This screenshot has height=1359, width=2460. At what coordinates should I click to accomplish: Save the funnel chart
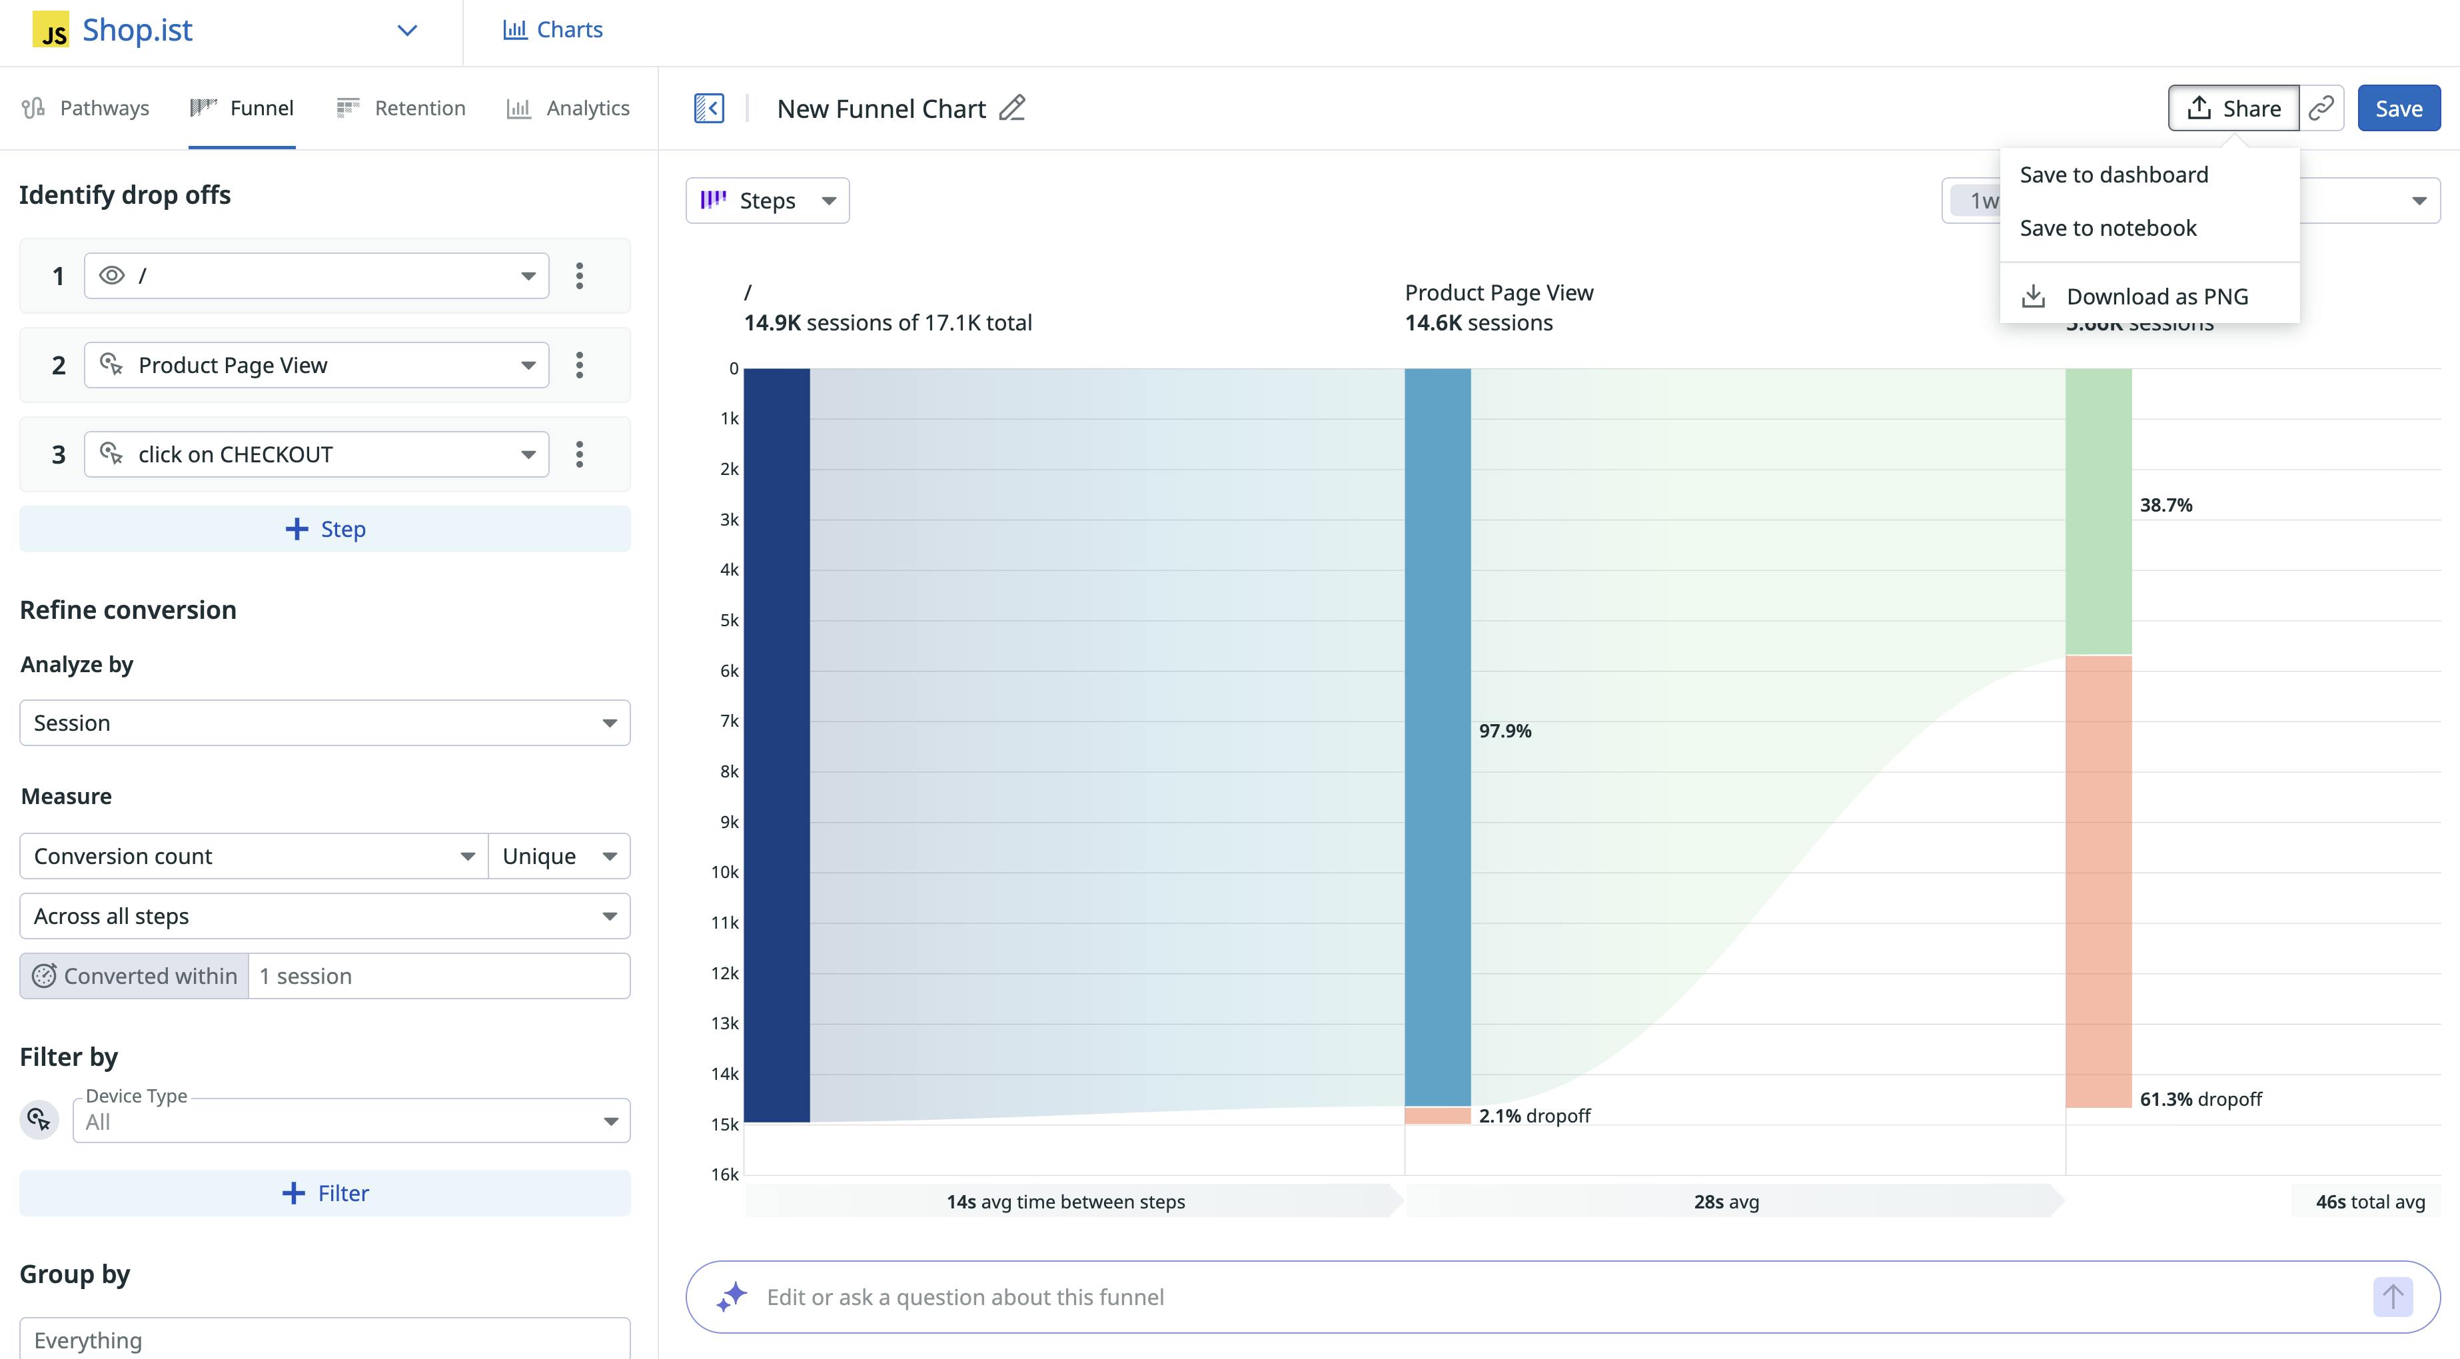pos(2398,108)
